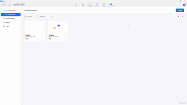
Task: Open more options for first Untitled whiteboard
Action: [43, 39]
